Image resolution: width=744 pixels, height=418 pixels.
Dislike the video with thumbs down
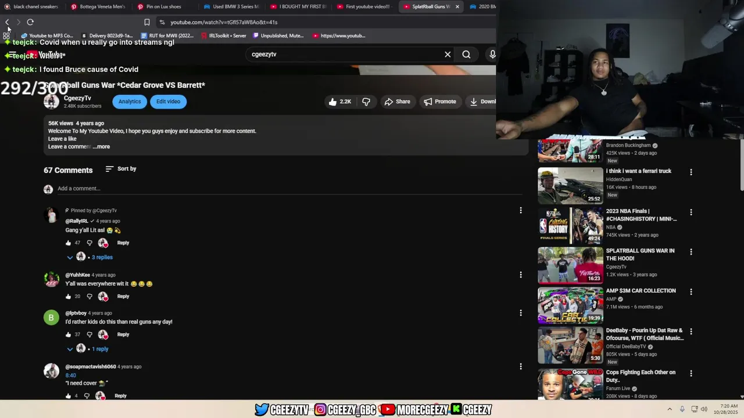click(366, 102)
